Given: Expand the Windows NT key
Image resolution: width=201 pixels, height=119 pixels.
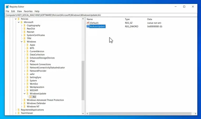Looking at the screenshot, I should coord(22,106).
